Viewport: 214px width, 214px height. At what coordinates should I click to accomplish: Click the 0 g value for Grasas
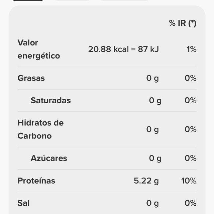152,78
